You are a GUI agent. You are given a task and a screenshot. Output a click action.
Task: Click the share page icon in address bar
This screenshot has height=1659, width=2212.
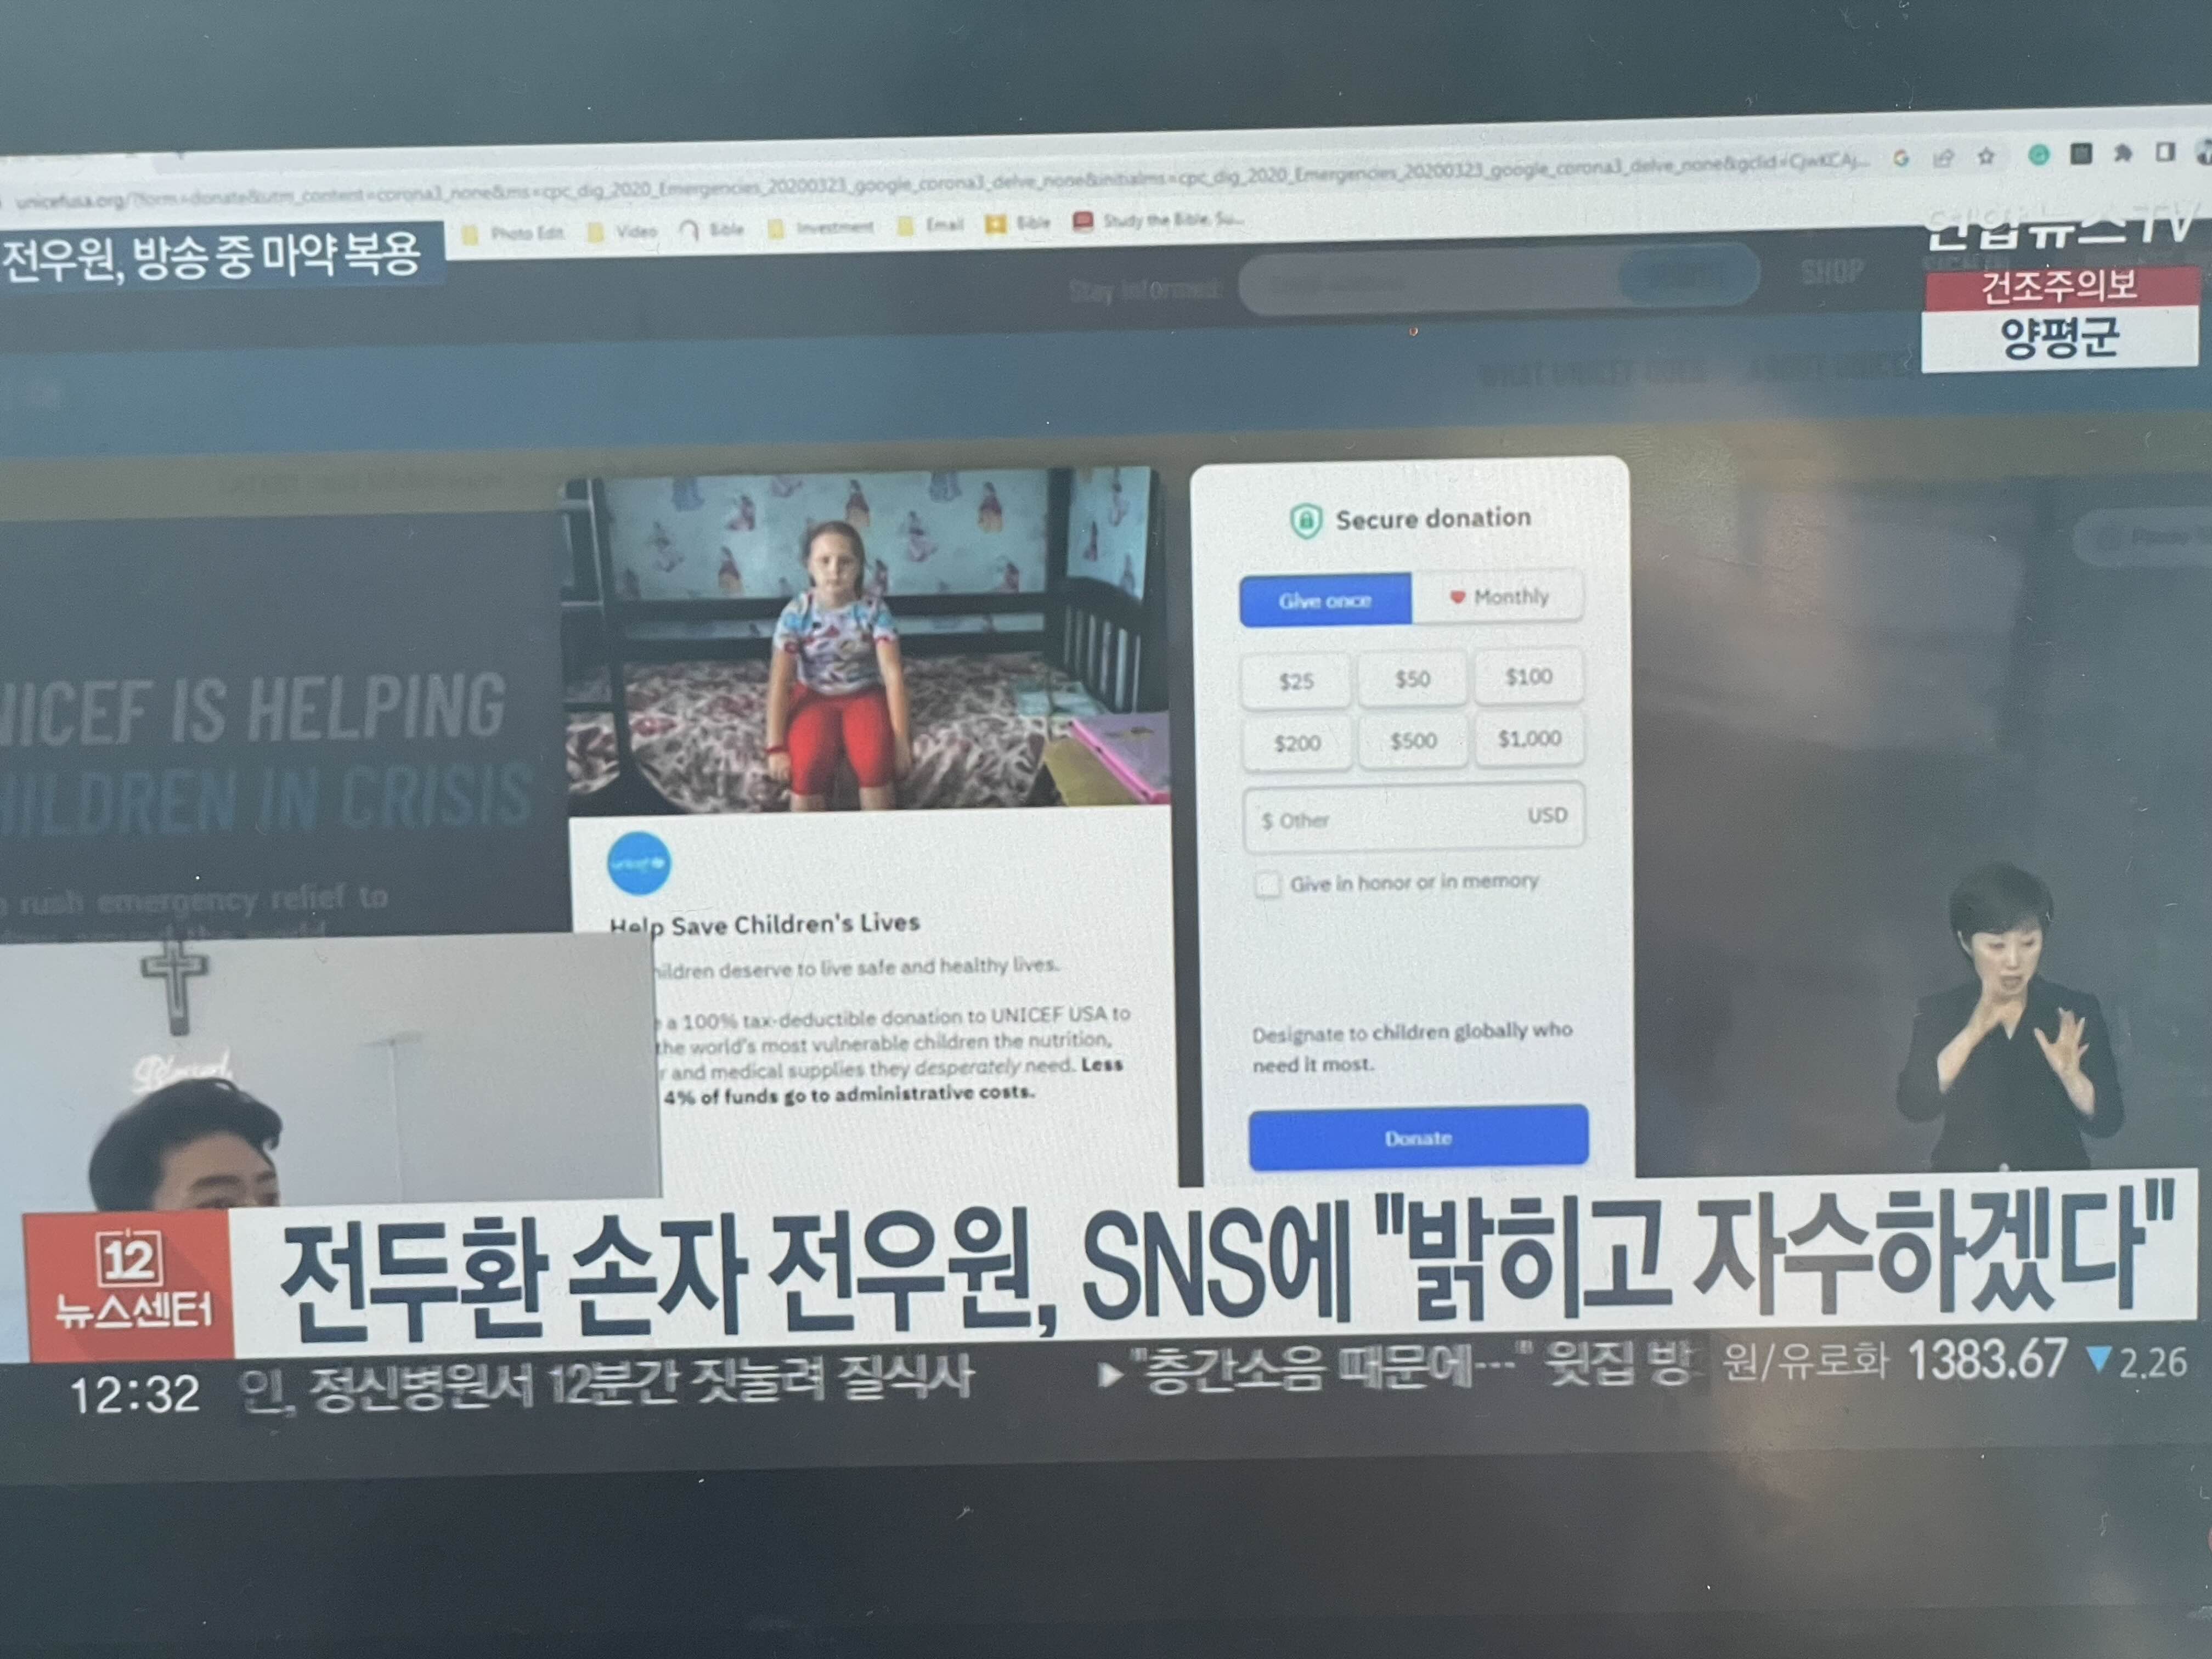coord(1943,158)
